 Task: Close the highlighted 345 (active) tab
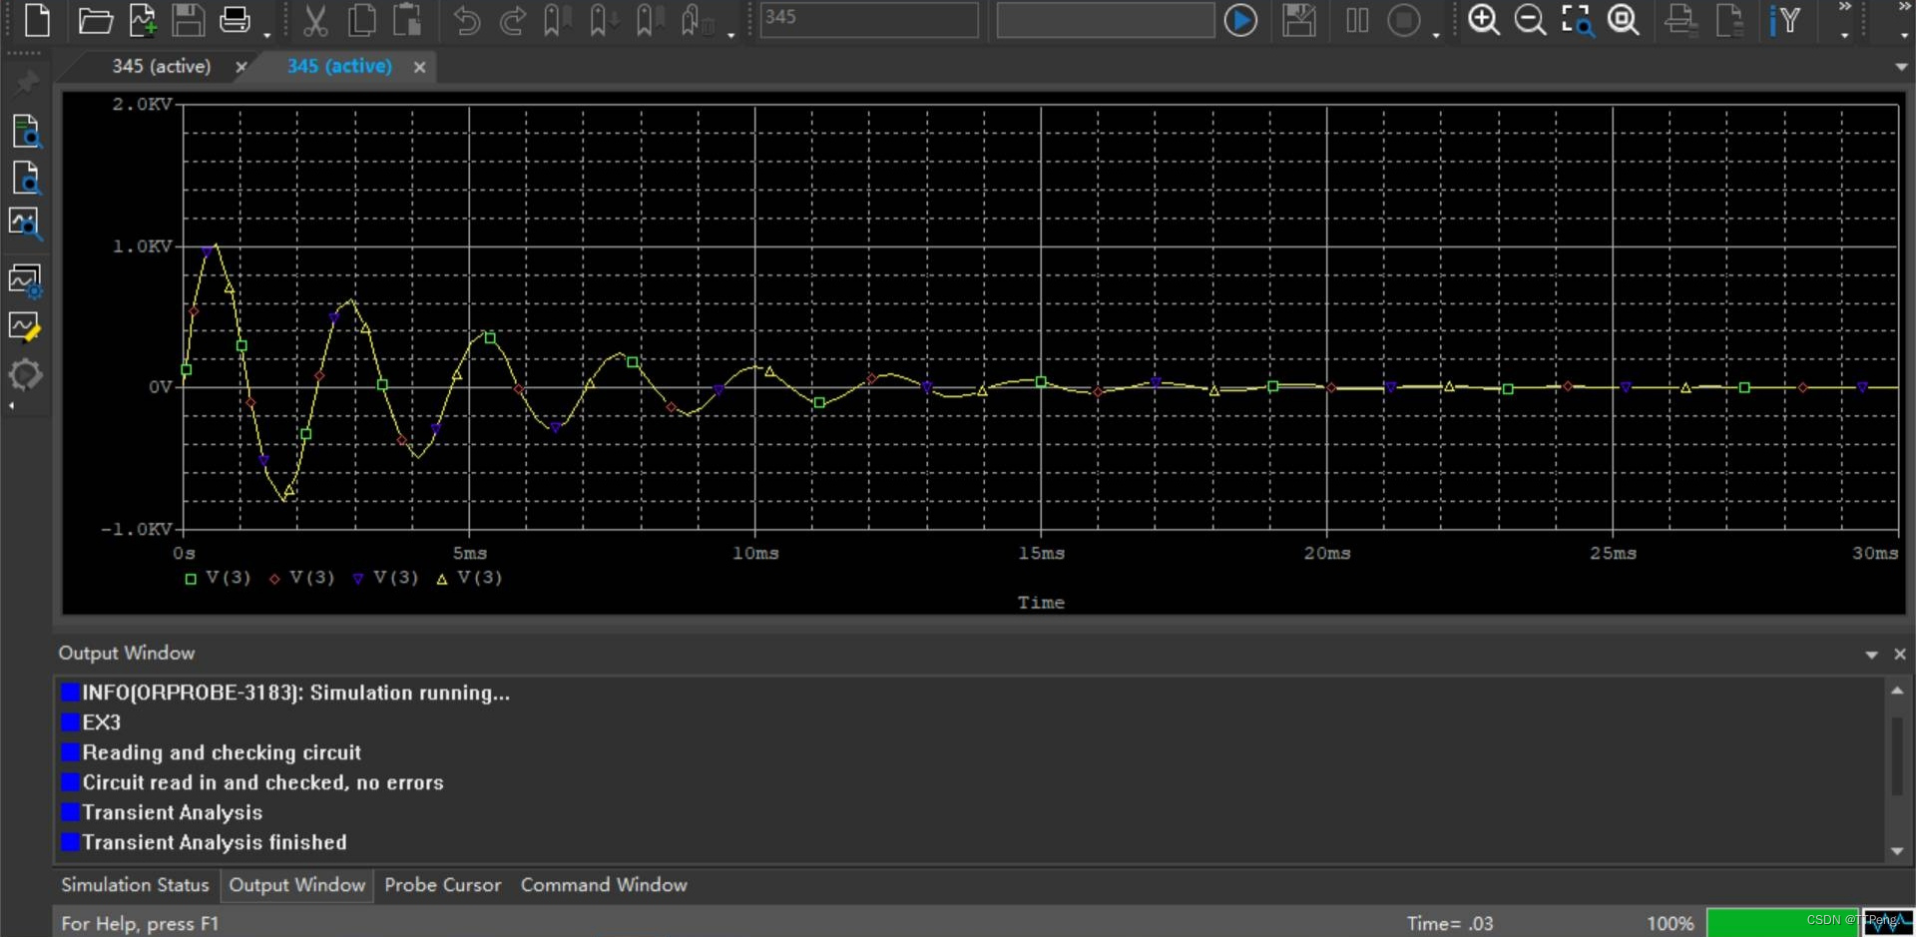coord(420,67)
